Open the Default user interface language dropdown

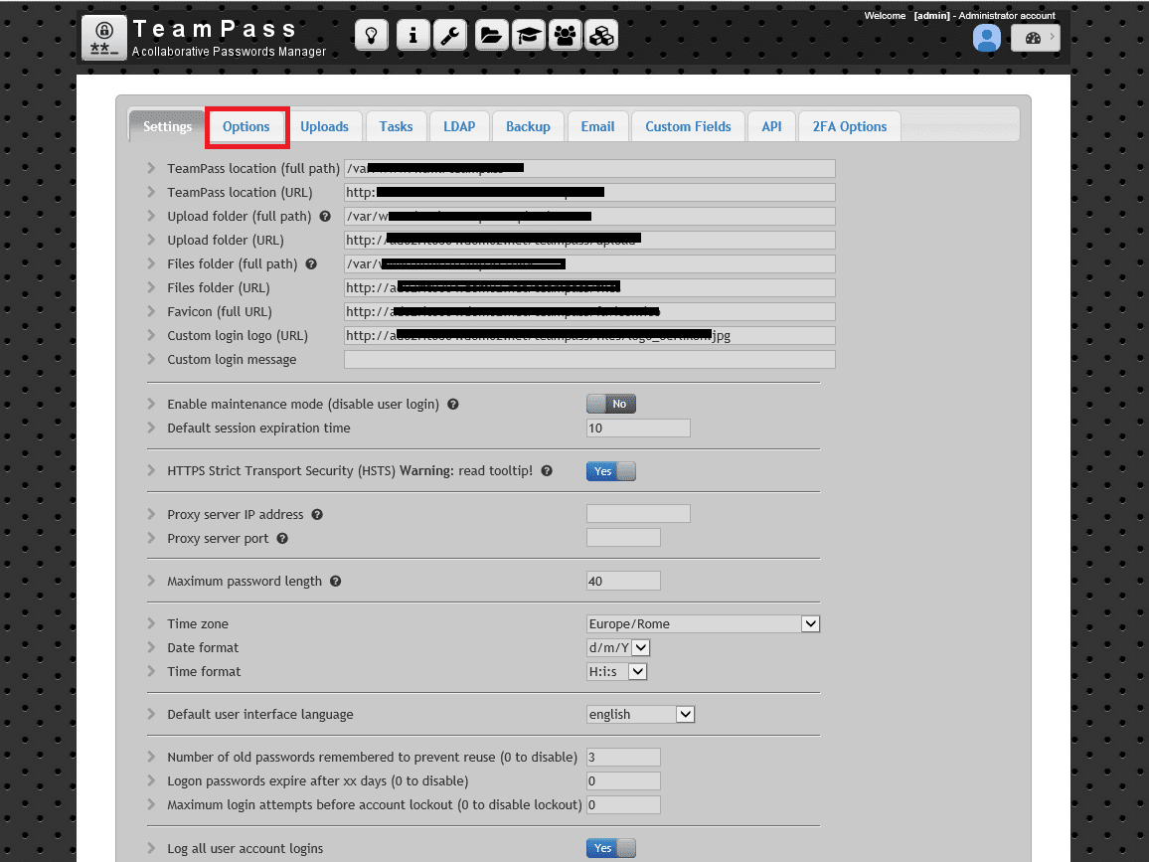point(640,715)
